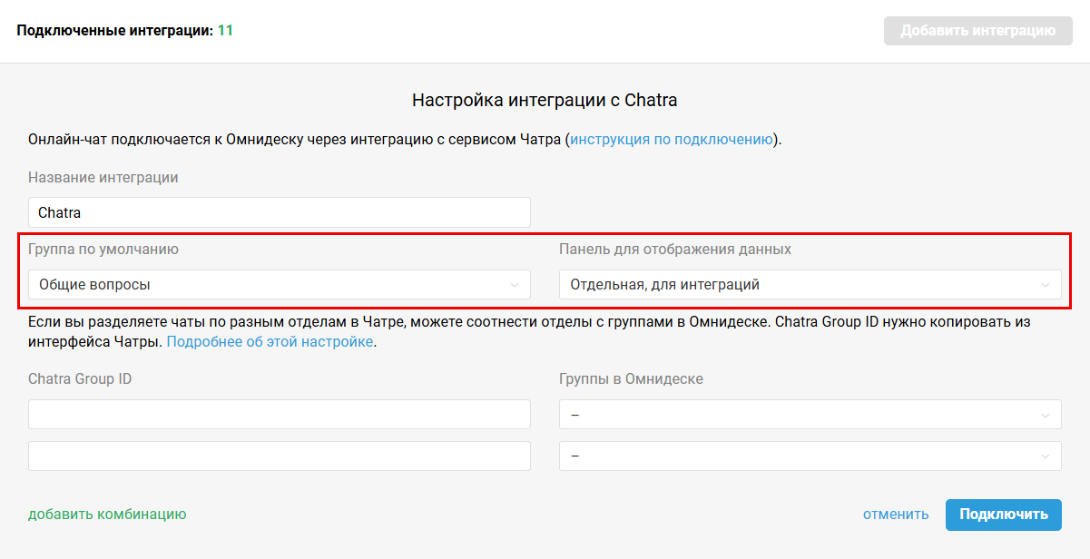Click the 'Группы в Омнидеске' column label
The width and height of the screenshot is (1090, 559).
pos(631,378)
